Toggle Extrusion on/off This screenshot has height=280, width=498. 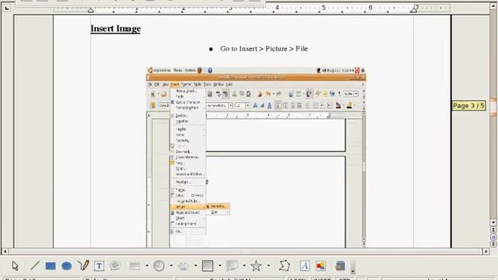click(x=340, y=266)
